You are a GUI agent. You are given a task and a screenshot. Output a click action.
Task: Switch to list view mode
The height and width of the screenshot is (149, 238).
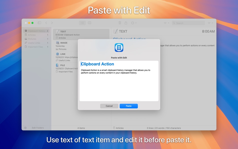click(82, 23)
